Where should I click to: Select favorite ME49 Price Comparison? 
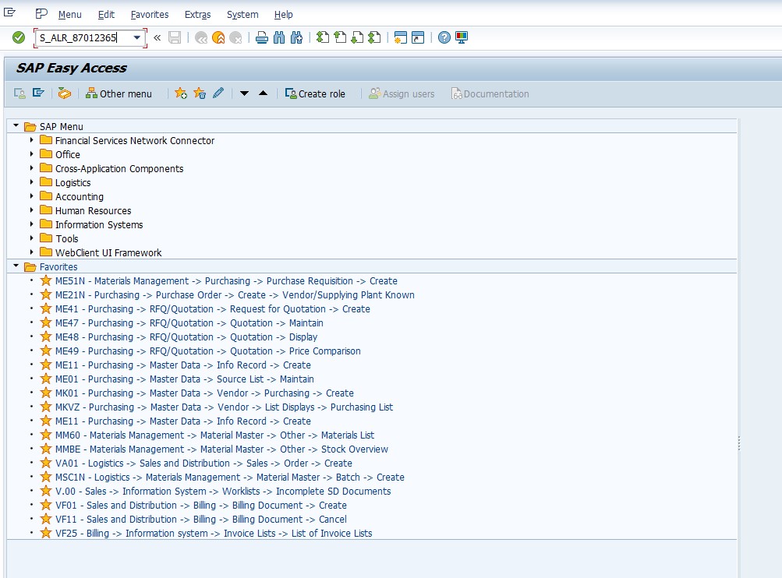[208, 351]
